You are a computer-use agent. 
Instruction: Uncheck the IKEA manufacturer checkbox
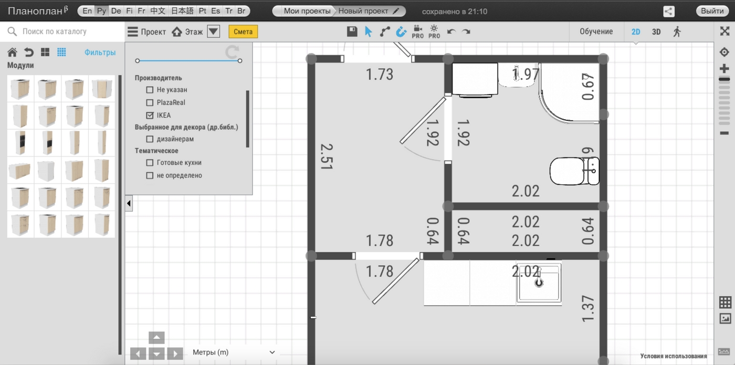coord(150,115)
